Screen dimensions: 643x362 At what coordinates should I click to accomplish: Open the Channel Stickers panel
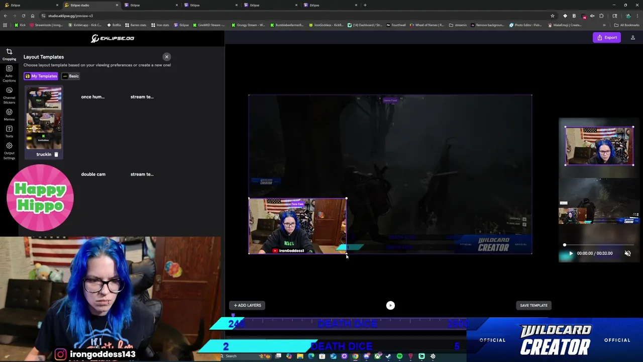click(x=9, y=96)
